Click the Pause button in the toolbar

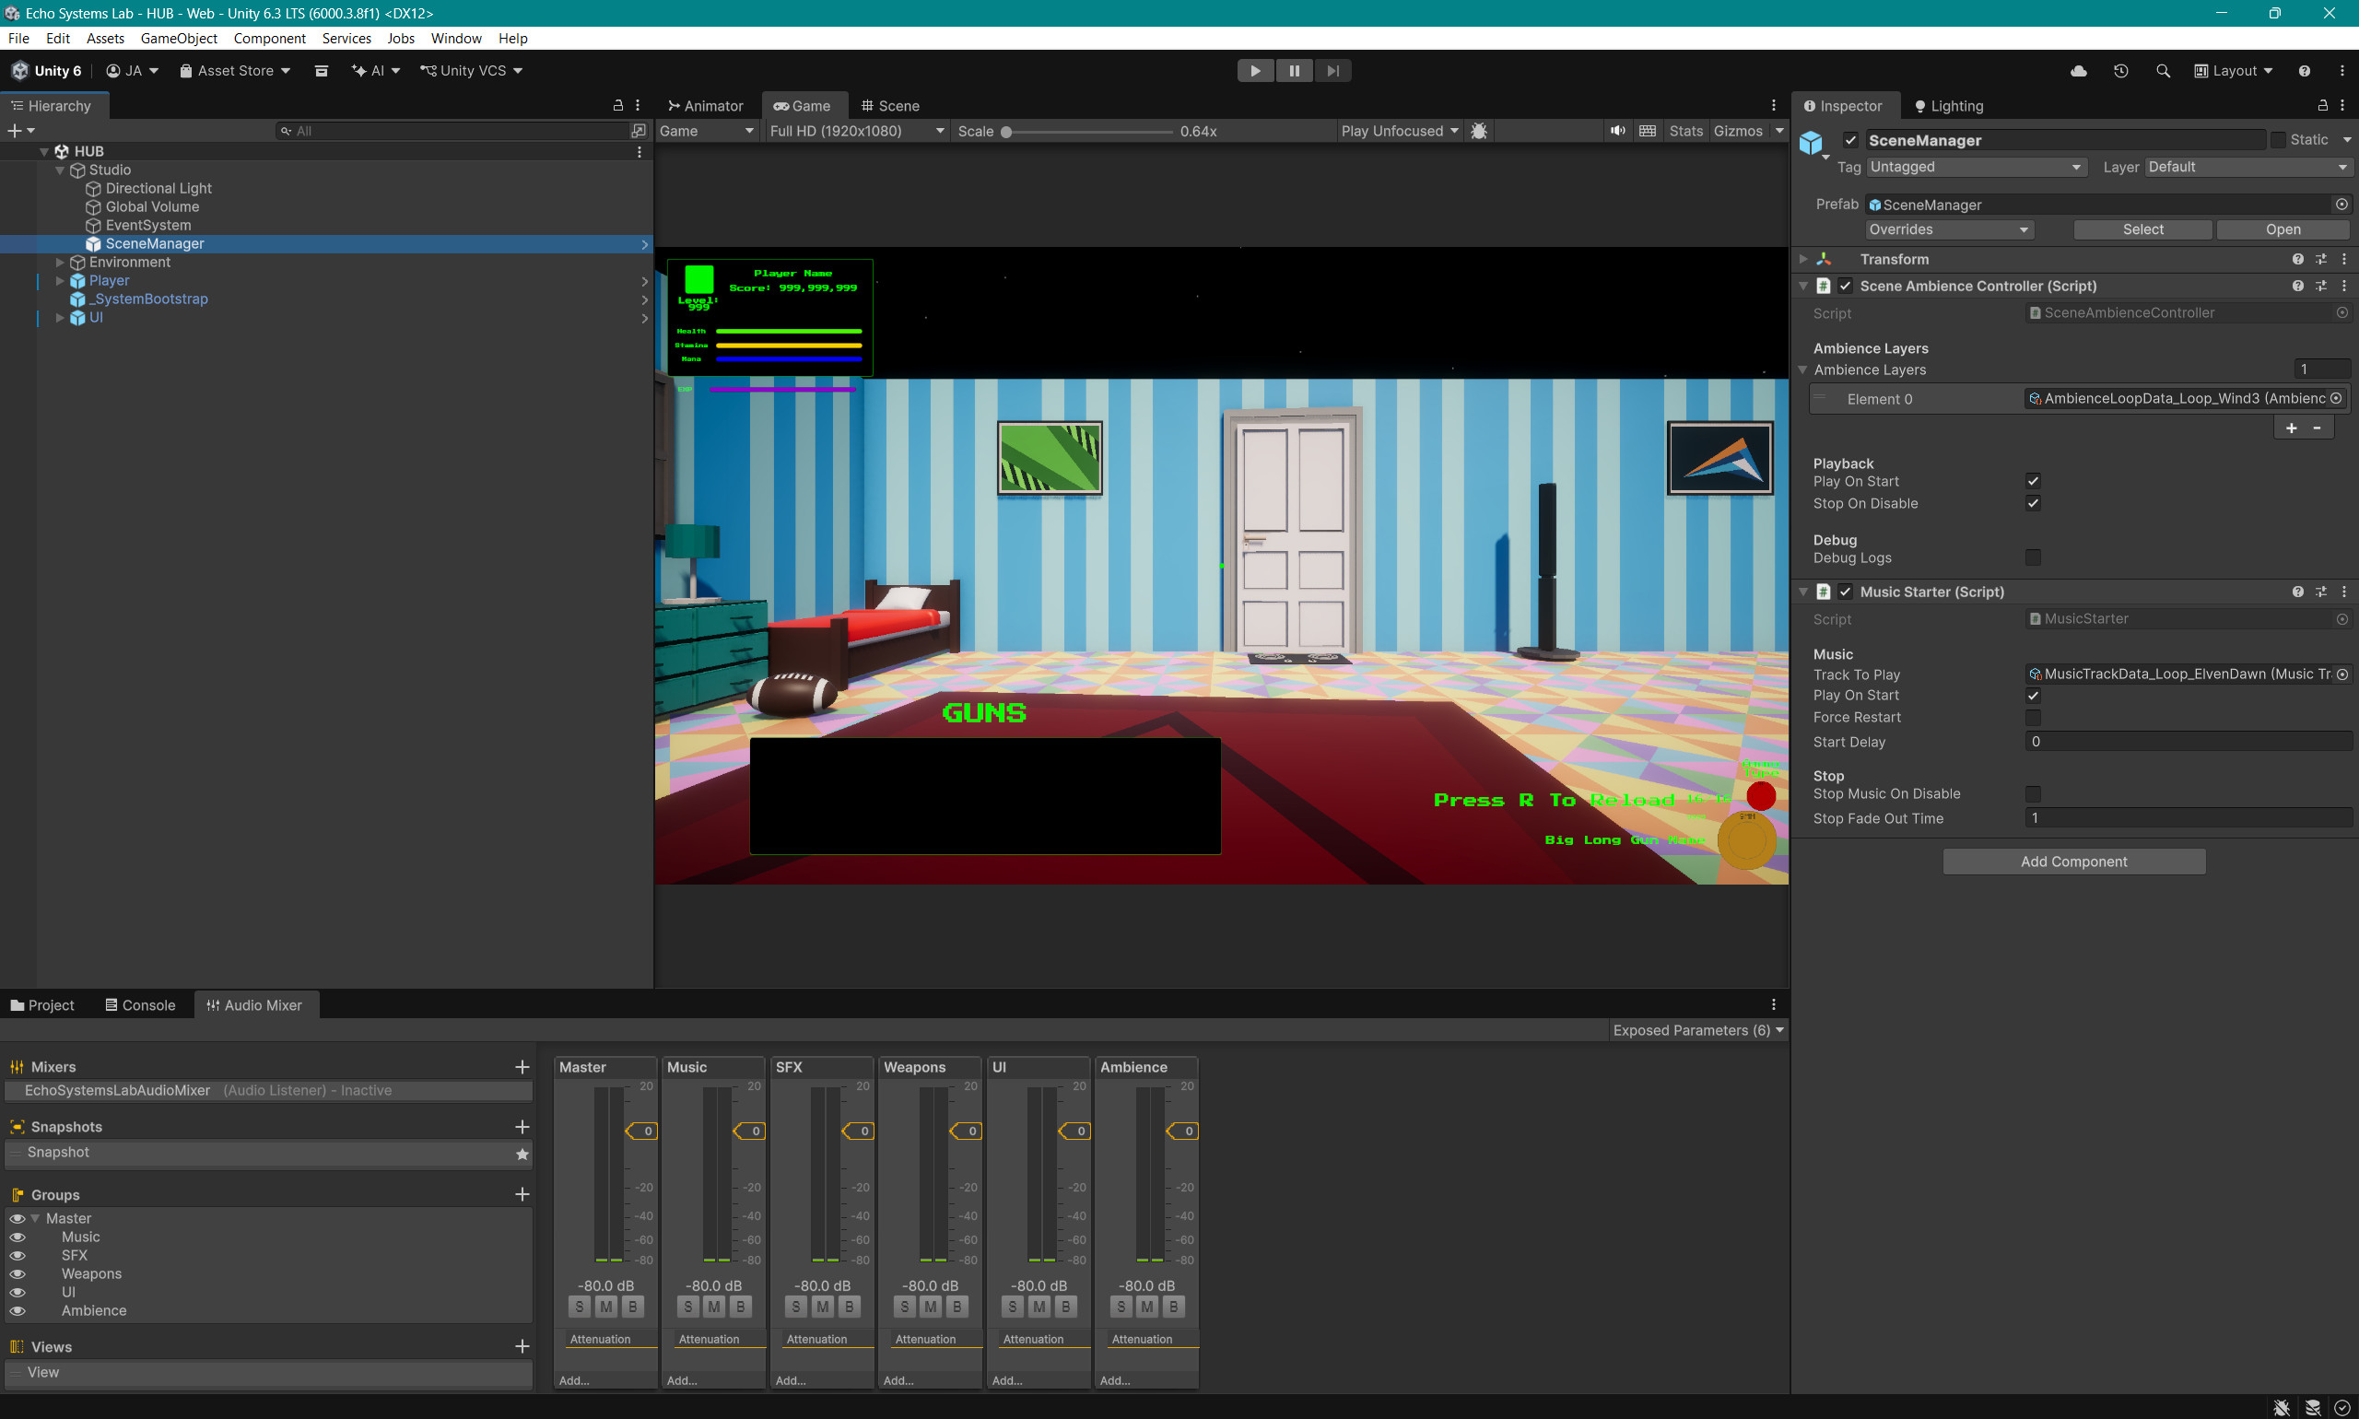[x=1294, y=71]
